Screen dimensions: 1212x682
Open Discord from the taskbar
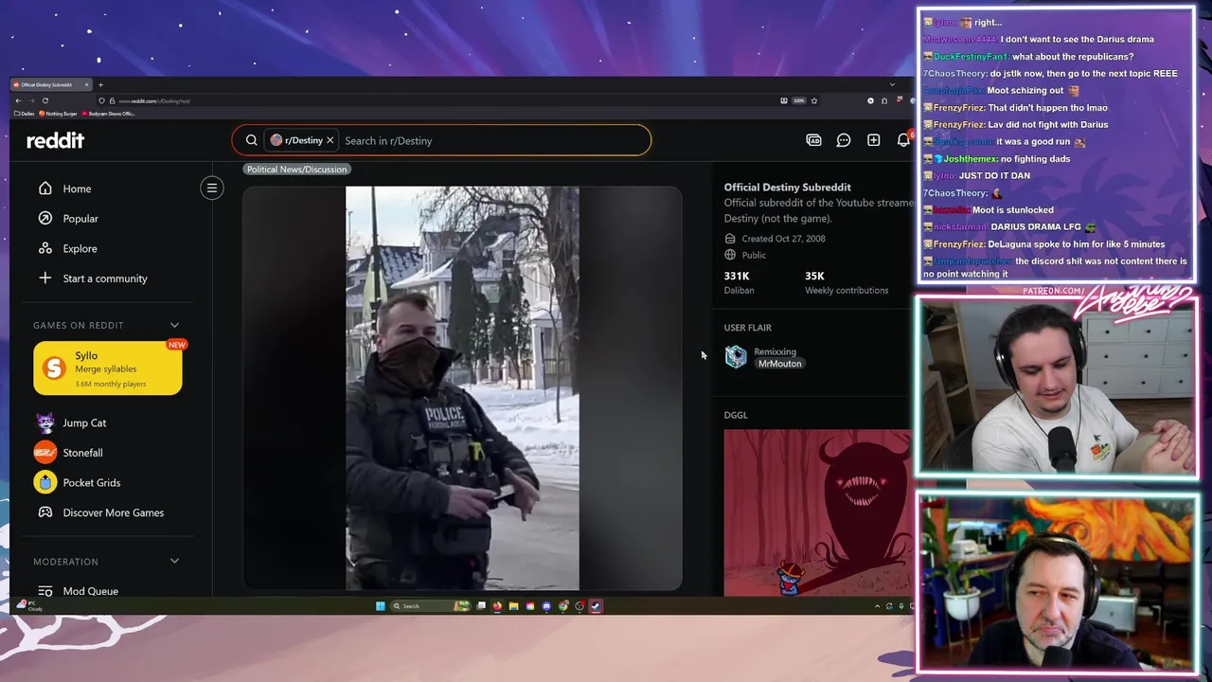(x=546, y=606)
